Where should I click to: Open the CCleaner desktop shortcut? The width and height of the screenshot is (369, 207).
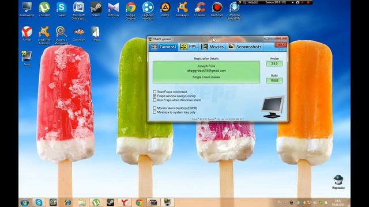click(x=200, y=9)
